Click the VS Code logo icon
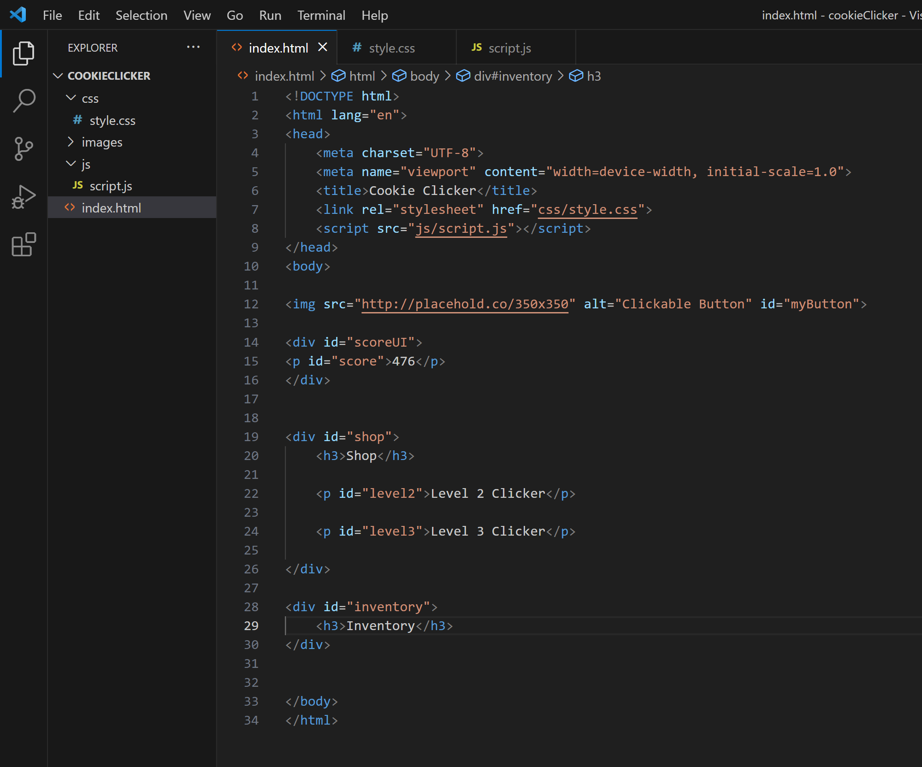 (18, 15)
